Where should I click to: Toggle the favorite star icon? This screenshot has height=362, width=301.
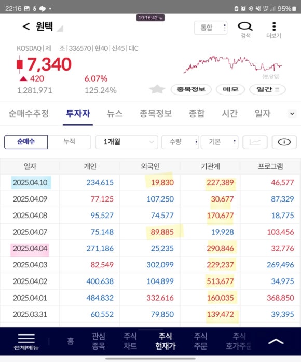[157, 89]
